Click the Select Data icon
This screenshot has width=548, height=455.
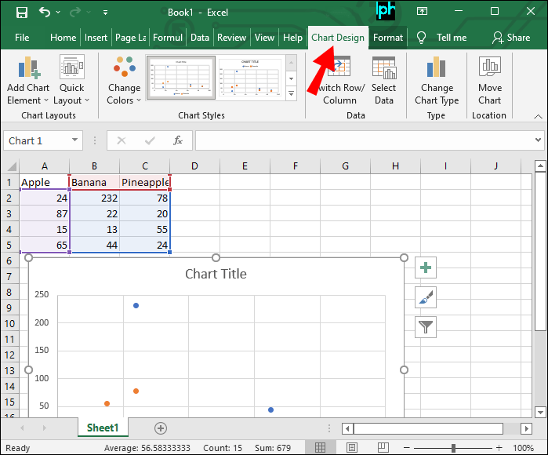(383, 81)
